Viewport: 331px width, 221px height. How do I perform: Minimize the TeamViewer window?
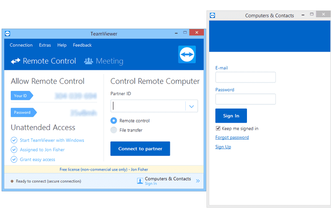pyautogui.click(x=176, y=33)
